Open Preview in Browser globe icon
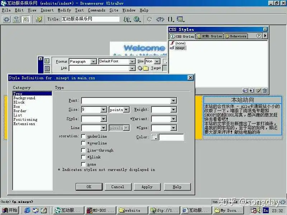This screenshot has width=287, height=215. pyautogui.click(x=137, y=19)
